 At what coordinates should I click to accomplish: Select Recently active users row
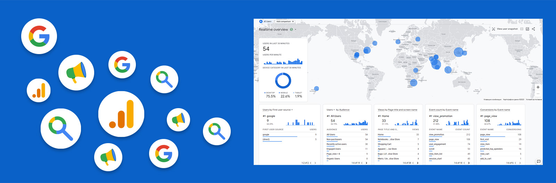(347, 145)
